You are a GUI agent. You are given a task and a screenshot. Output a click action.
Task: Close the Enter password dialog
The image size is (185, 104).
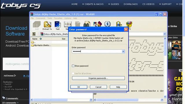click(126, 29)
